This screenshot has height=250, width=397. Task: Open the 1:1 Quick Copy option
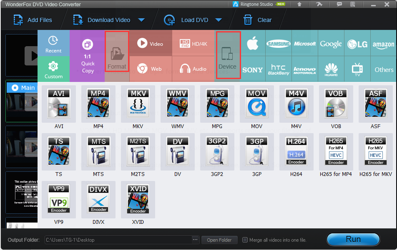(87, 55)
